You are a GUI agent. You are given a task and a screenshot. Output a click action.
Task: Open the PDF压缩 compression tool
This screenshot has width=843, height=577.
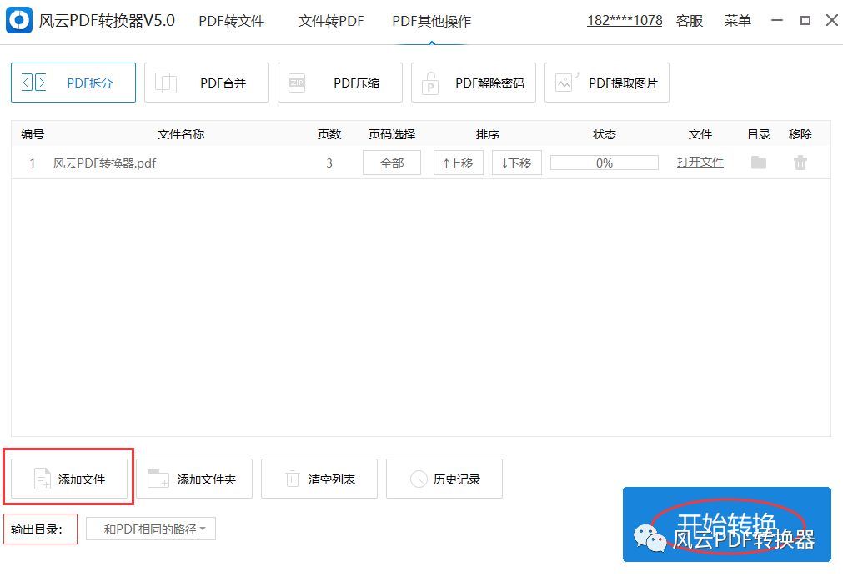[339, 83]
